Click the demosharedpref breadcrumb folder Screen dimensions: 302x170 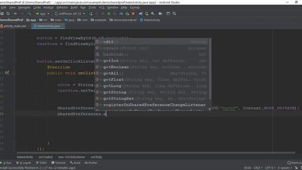pyautogui.click(x=123, y=20)
